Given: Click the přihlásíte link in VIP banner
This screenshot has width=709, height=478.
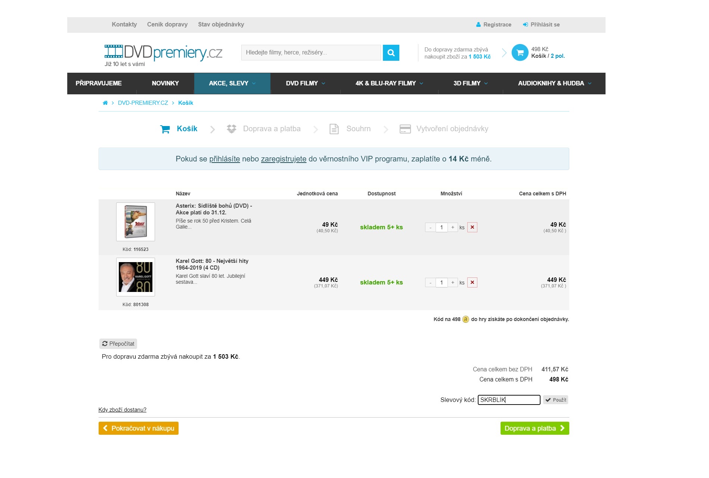Looking at the screenshot, I should (x=225, y=159).
